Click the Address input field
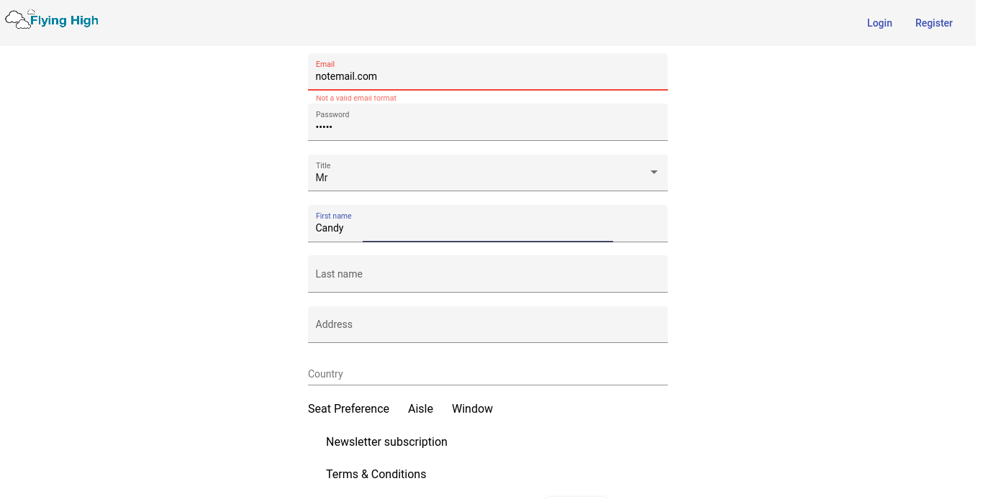The image size is (983, 499). [488, 324]
